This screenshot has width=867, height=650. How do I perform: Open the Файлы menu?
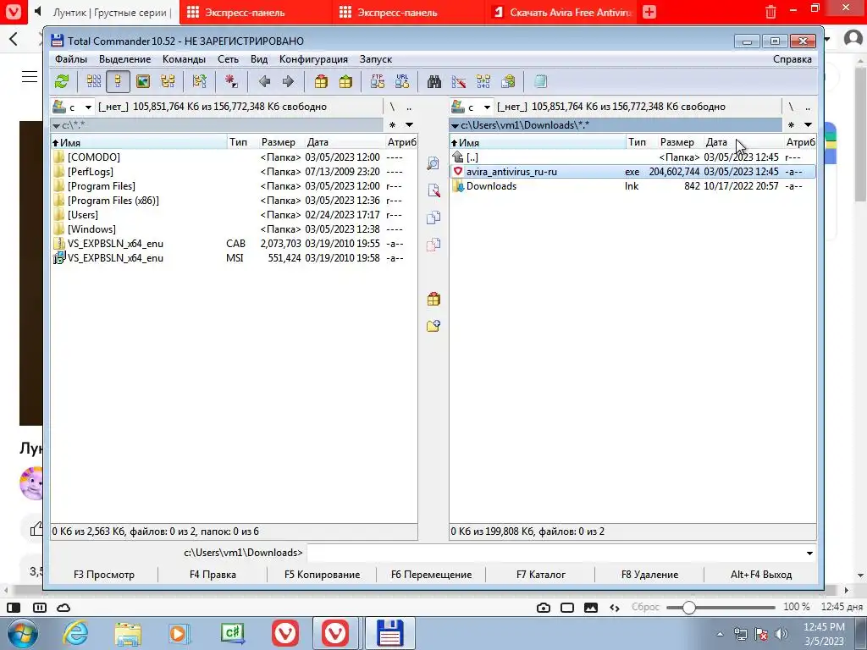(71, 59)
